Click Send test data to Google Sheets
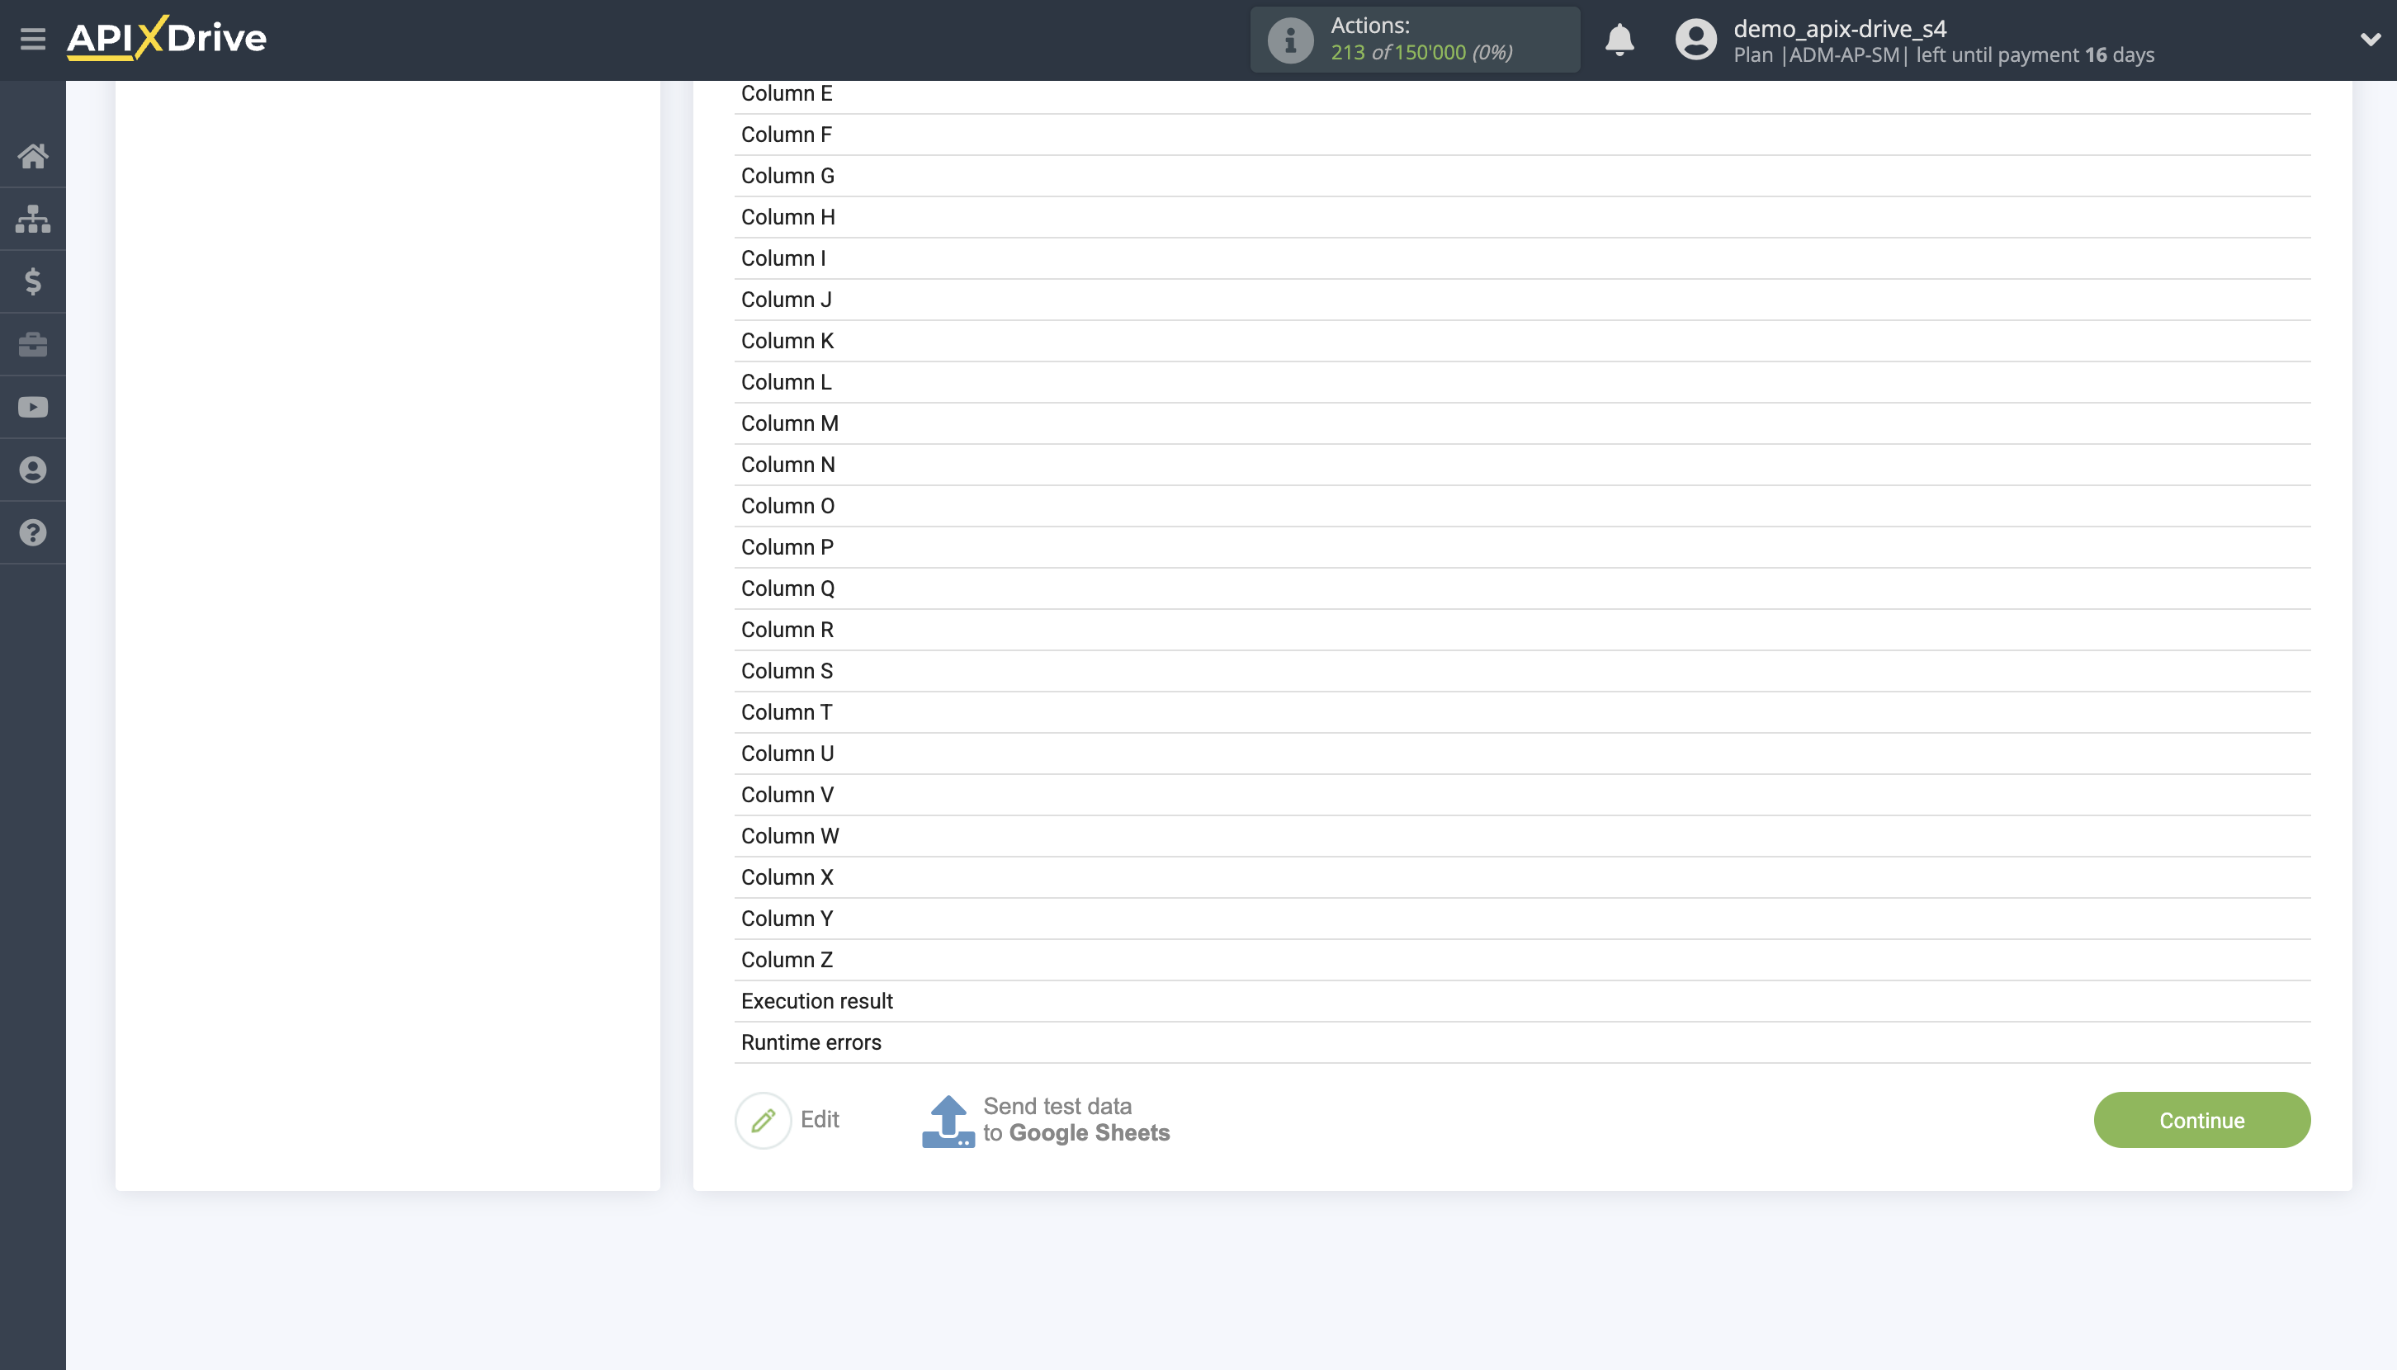 [1045, 1119]
